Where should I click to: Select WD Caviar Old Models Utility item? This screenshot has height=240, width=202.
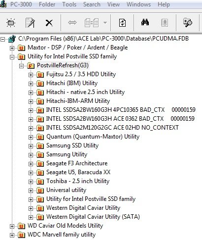[65, 226]
